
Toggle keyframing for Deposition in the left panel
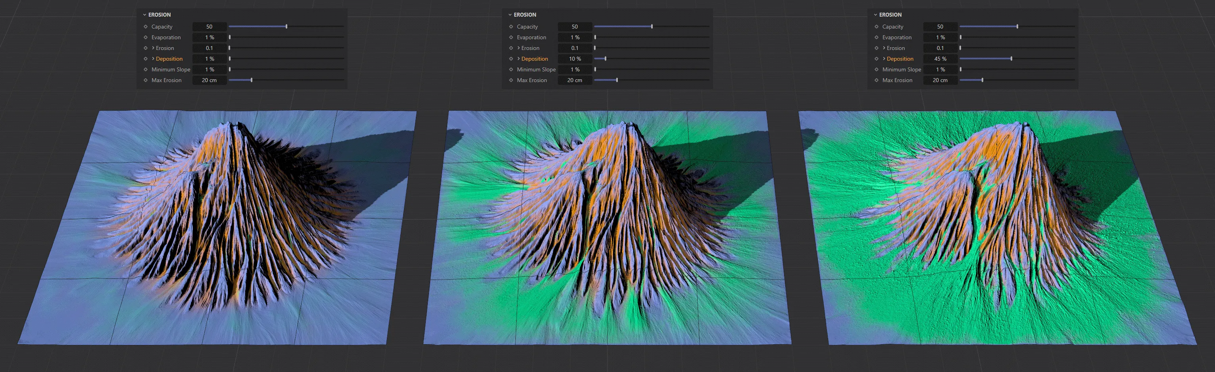tap(145, 58)
